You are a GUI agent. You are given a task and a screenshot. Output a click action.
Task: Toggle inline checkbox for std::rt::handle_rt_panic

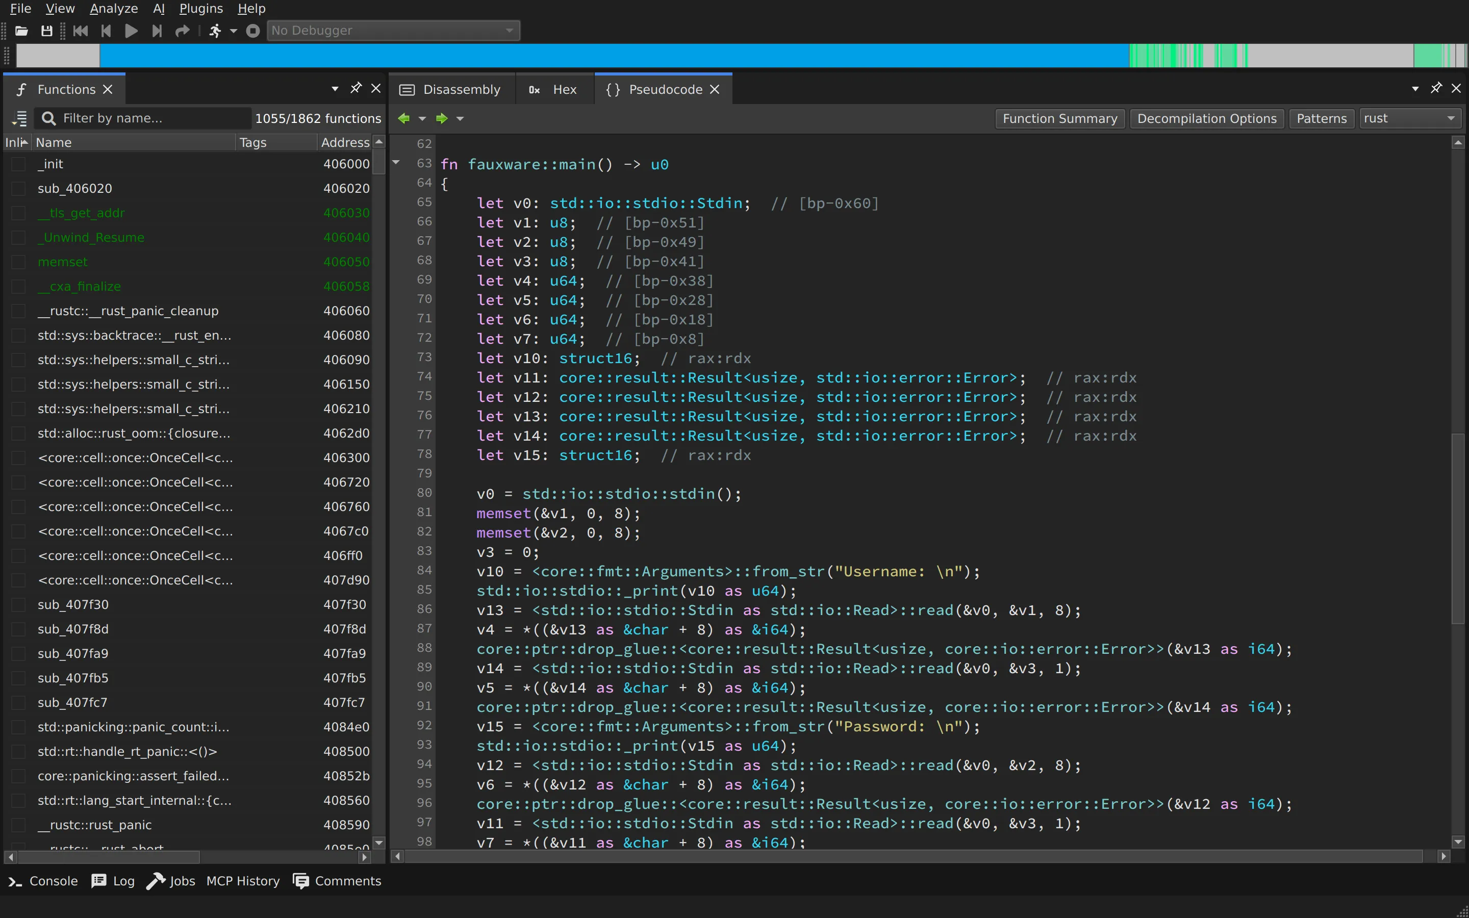click(19, 751)
